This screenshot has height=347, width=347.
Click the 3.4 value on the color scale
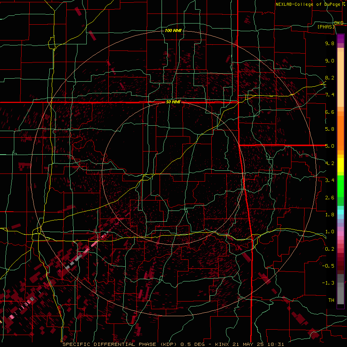click(330, 180)
